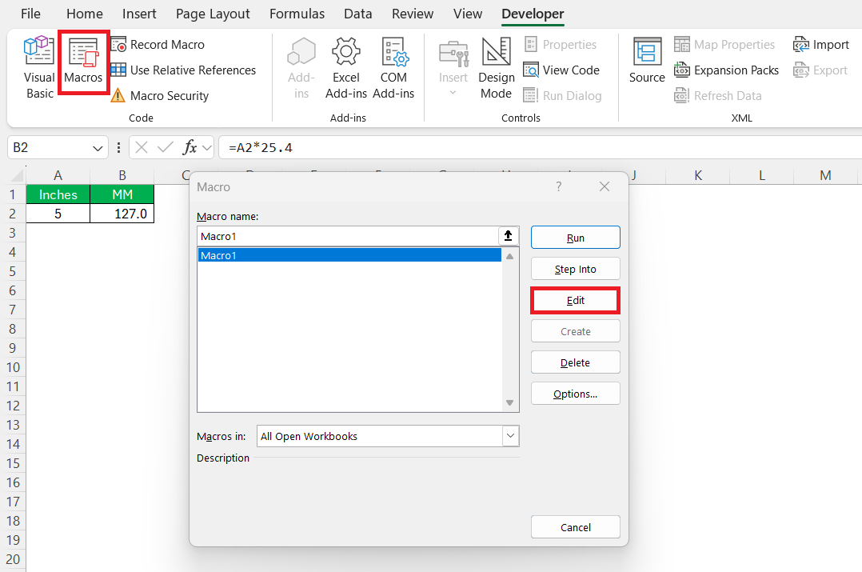Image resolution: width=862 pixels, height=572 pixels.
Task: Click the greyed-out Add-ins button
Action: (x=301, y=68)
